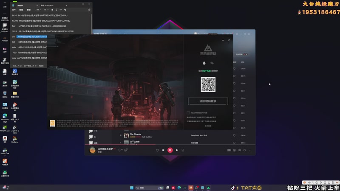Image resolution: width=340 pixels, height=191 pixels.
Task: Open Fall Out Boy artist link
Action: (x=147, y=137)
